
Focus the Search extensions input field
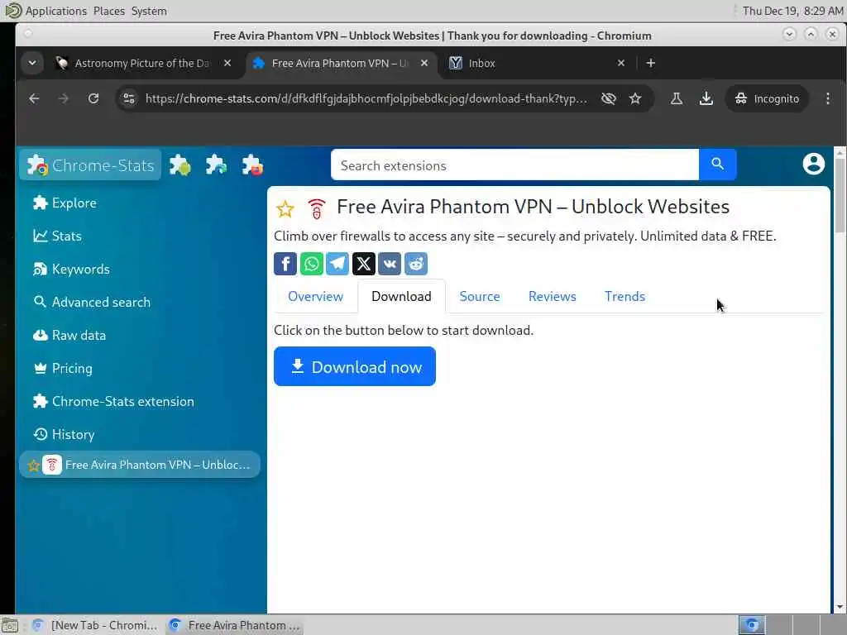(x=514, y=165)
